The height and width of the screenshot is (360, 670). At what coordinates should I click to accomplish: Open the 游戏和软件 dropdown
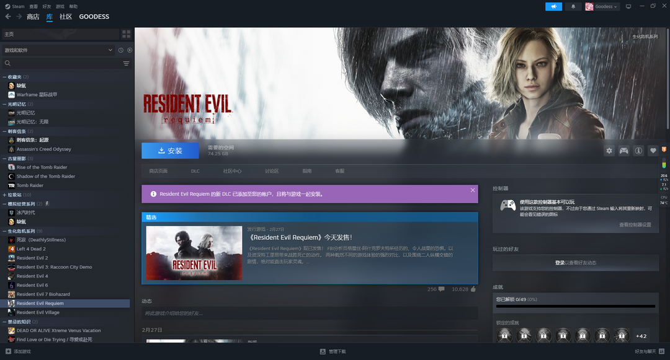(x=56, y=50)
